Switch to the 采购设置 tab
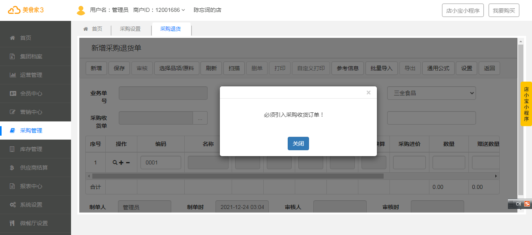Viewport: 532px width, 235px height. (130, 29)
